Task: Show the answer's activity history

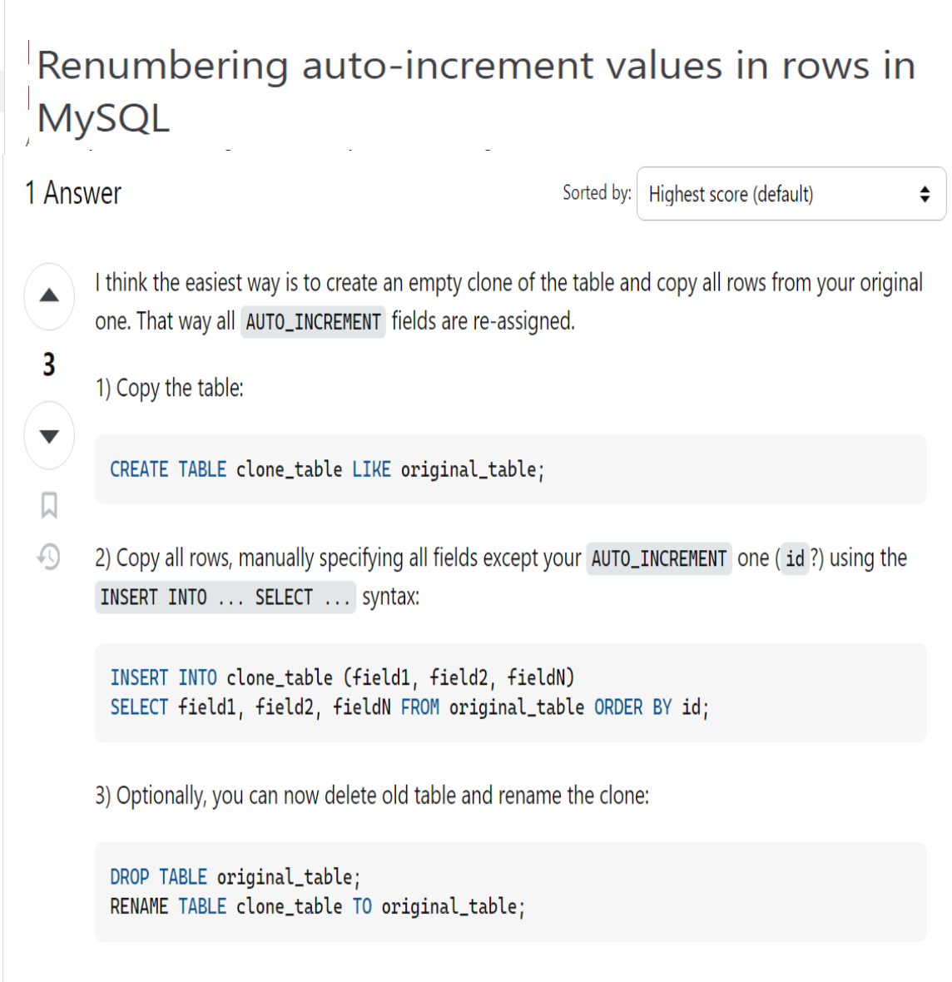Action: [x=49, y=556]
